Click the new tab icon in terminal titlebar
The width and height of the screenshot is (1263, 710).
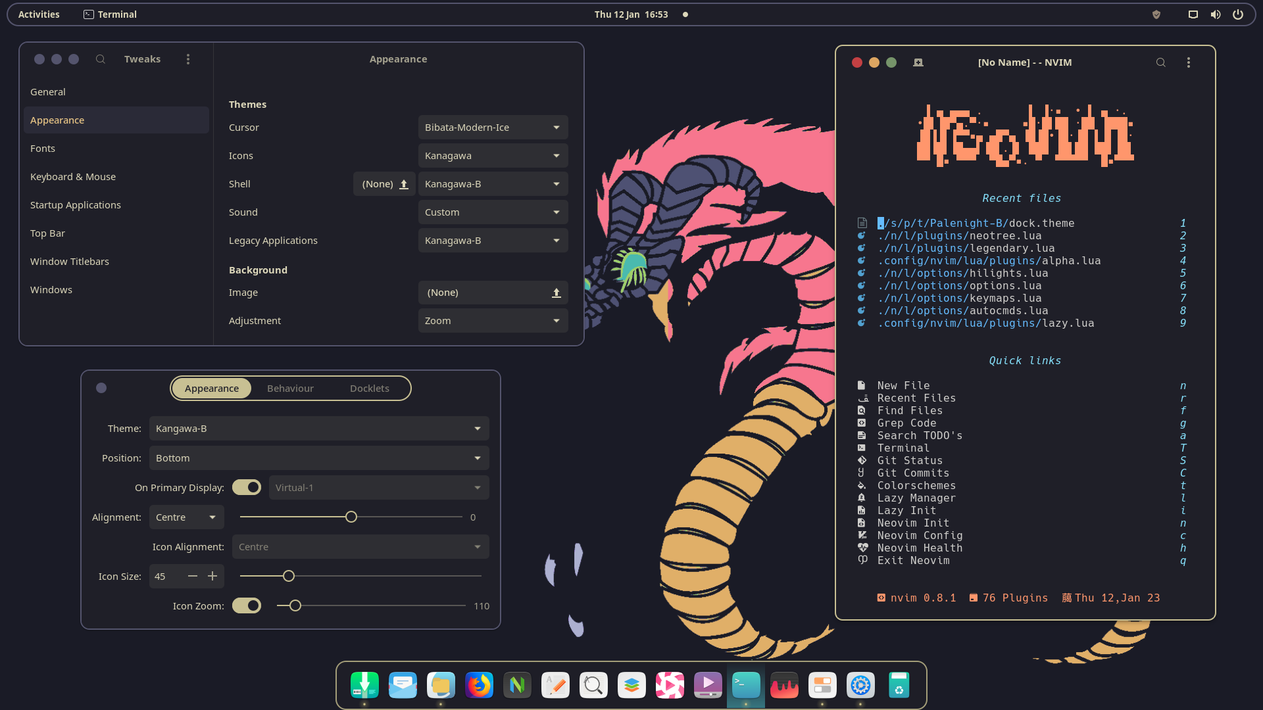pyautogui.click(x=918, y=62)
